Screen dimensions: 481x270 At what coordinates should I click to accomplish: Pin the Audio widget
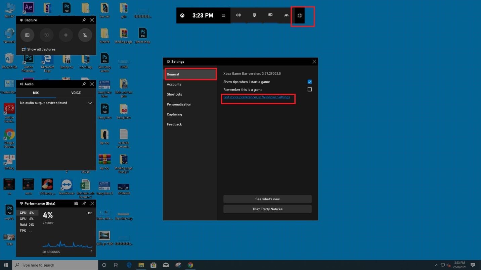click(84, 84)
